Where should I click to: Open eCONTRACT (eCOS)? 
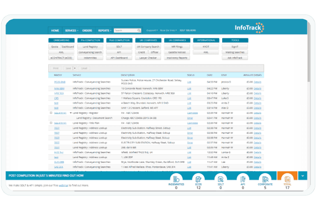pos(61,58)
